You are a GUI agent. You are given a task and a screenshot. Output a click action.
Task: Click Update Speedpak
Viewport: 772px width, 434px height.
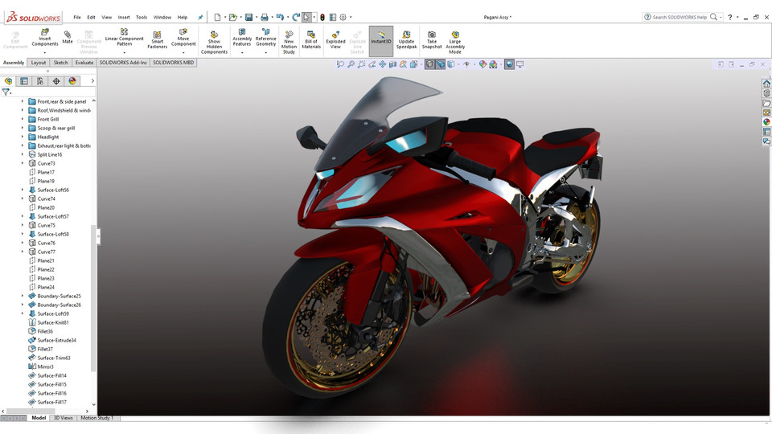pyautogui.click(x=406, y=40)
